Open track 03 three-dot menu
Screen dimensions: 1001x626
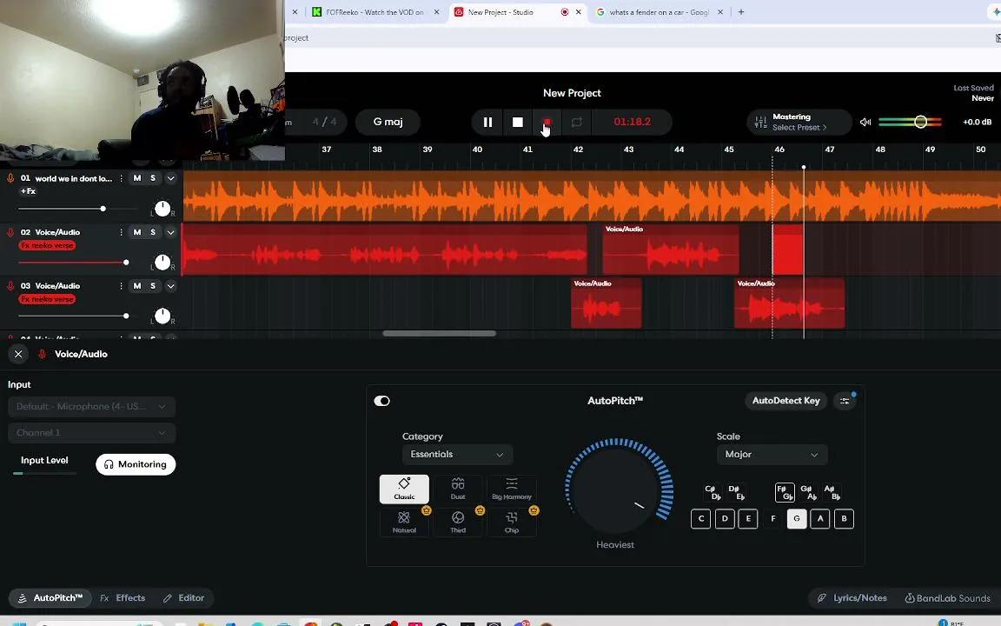coord(122,285)
